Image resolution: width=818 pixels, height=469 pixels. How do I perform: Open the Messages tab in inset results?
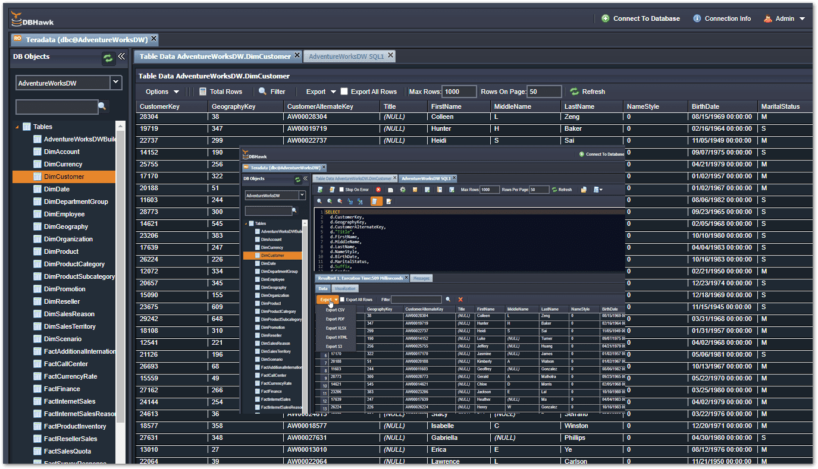point(421,278)
